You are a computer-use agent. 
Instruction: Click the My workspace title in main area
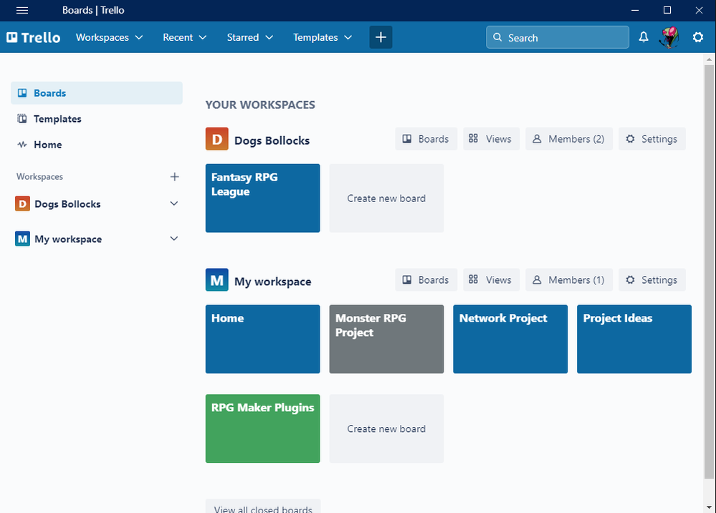273,282
